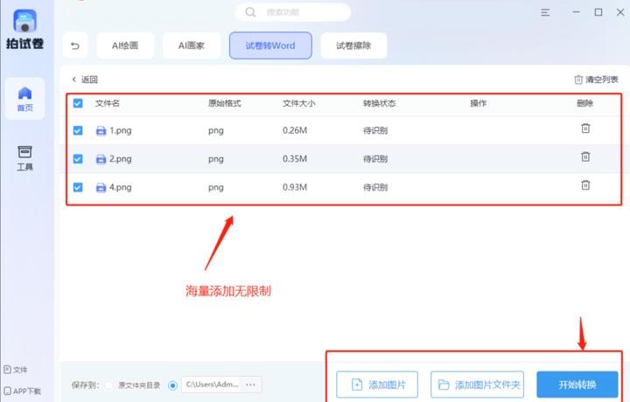Go back with the 返回 chevron

point(84,80)
